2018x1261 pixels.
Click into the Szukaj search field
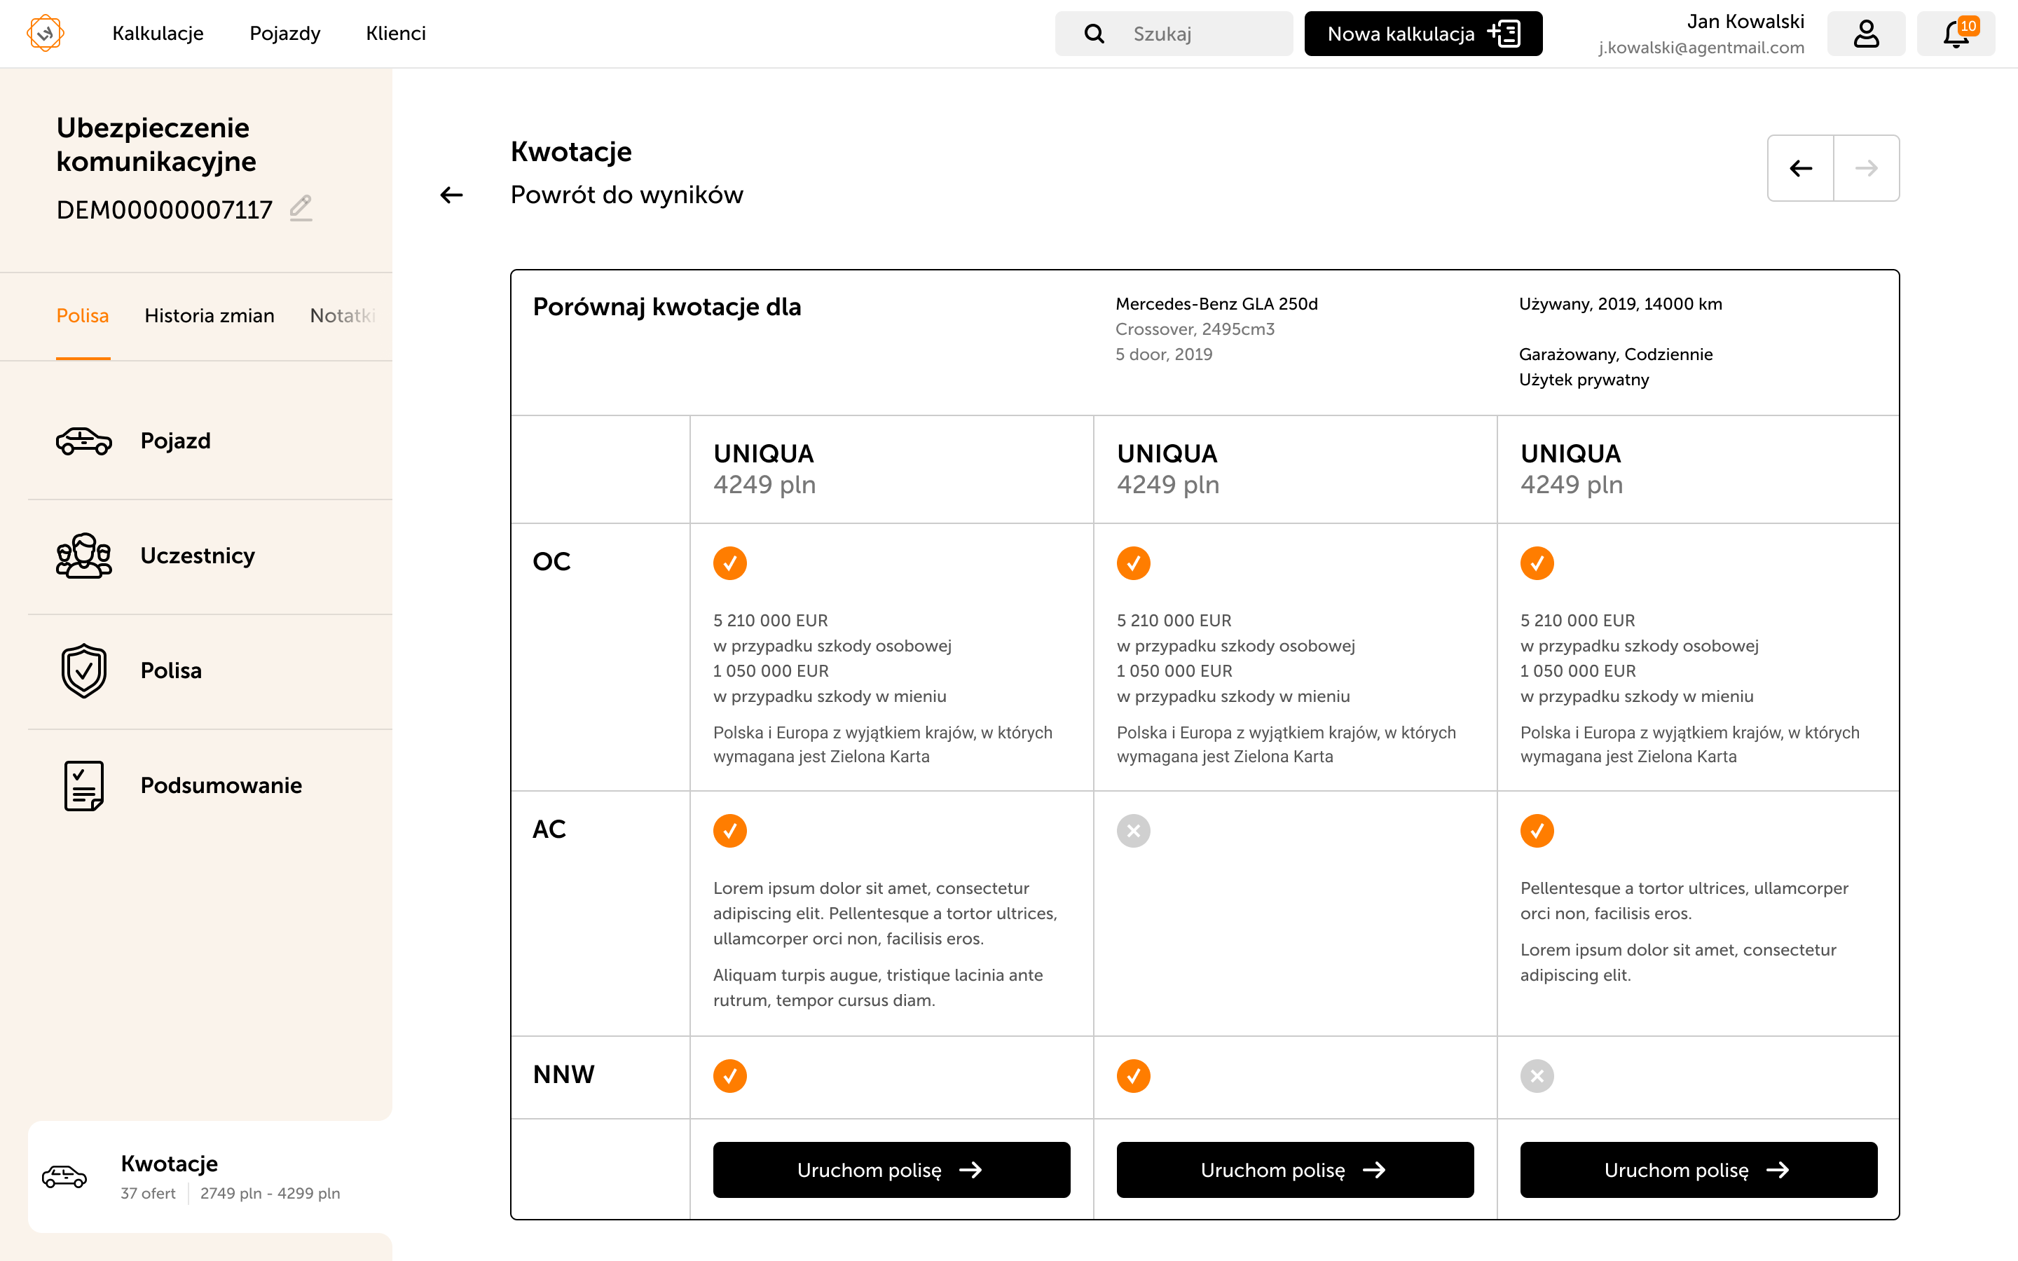coord(1174,34)
